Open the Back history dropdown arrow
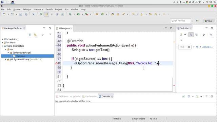The width and height of the screenshot is (217, 122). coord(160,14)
